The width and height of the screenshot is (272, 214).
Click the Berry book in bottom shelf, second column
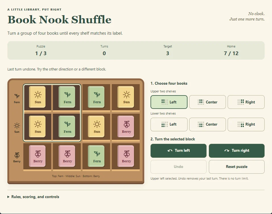coord(67,156)
